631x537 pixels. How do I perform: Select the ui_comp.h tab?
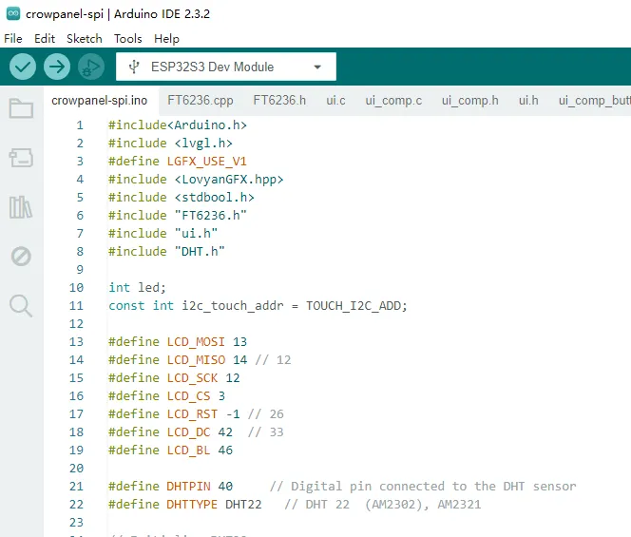(x=469, y=100)
